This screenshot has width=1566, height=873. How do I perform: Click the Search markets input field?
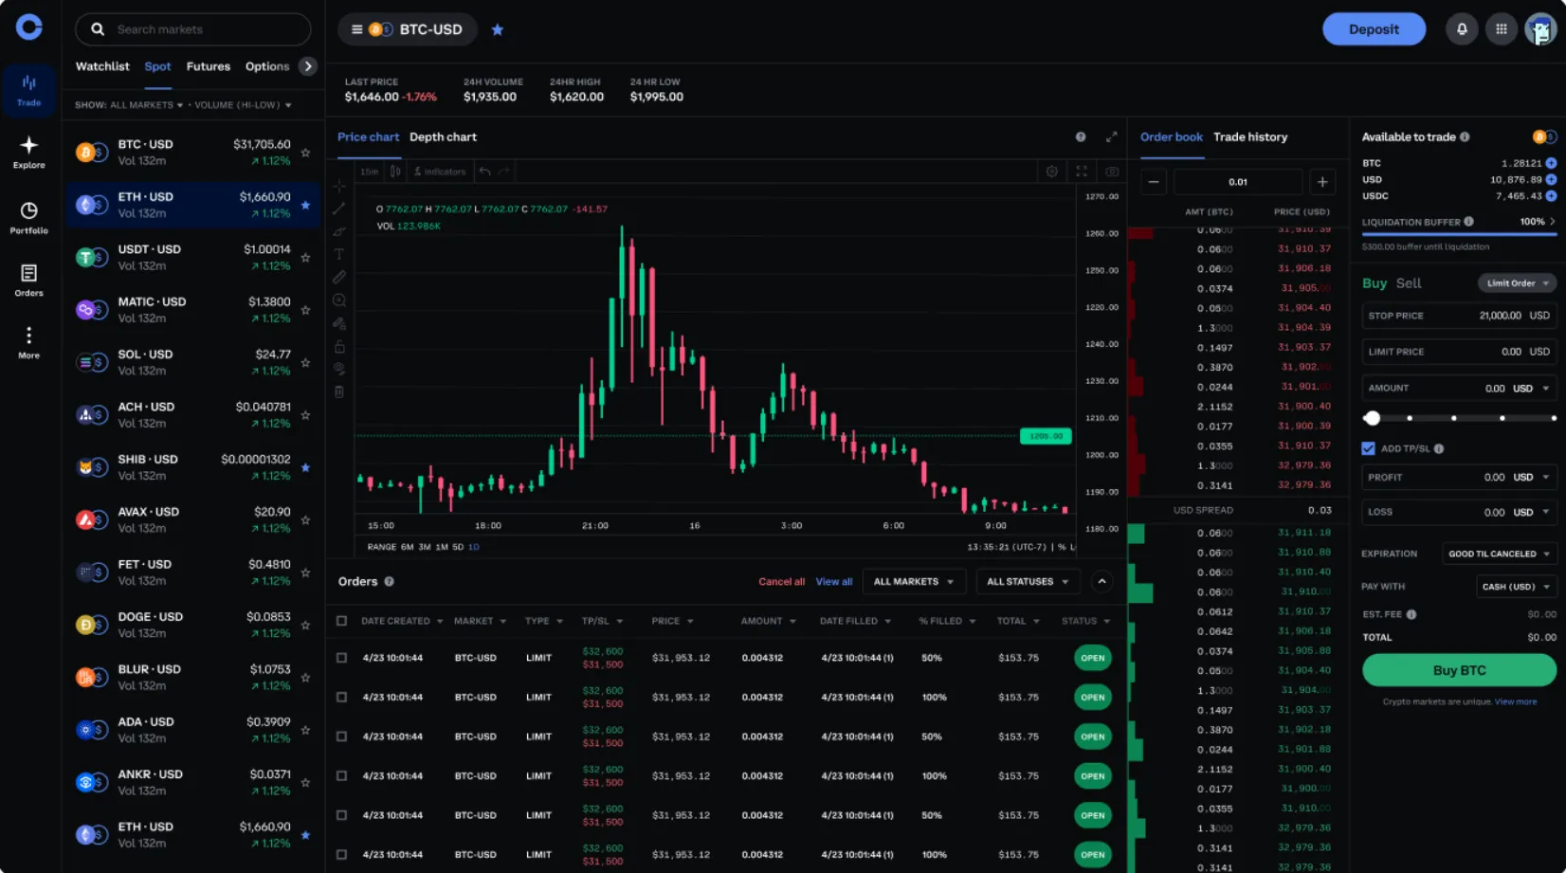pos(192,29)
